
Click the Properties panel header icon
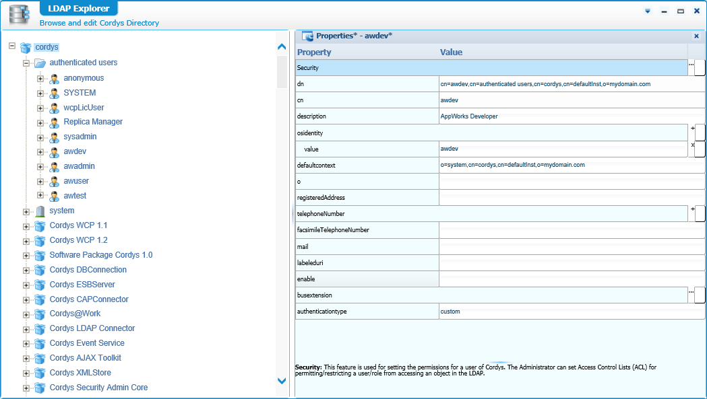click(x=307, y=36)
